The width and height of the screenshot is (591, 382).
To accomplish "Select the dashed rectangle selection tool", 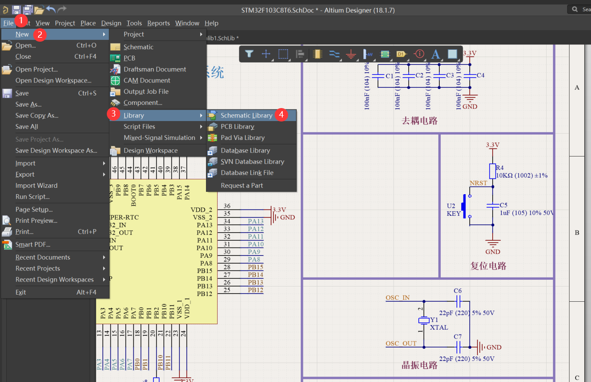I will pyautogui.click(x=283, y=54).
